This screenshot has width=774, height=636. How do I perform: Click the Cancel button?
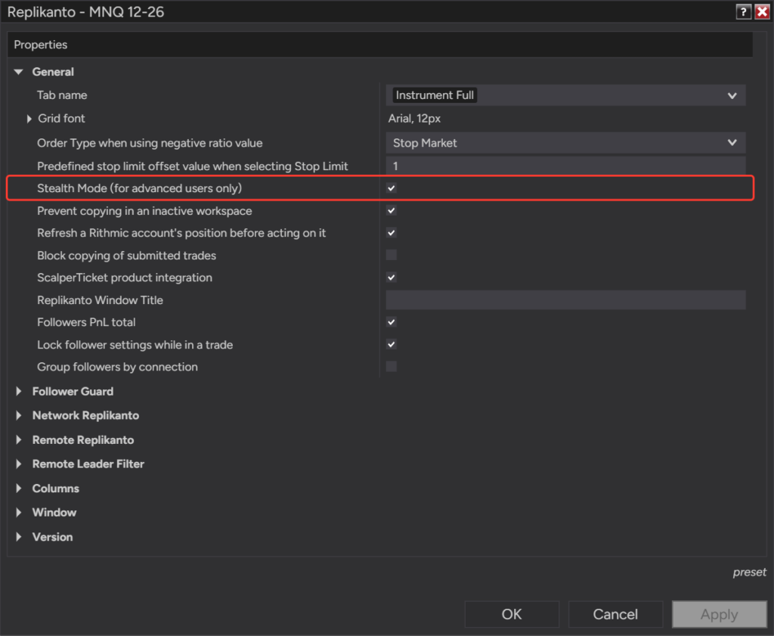pyautogui.click(x=615, y=614)
